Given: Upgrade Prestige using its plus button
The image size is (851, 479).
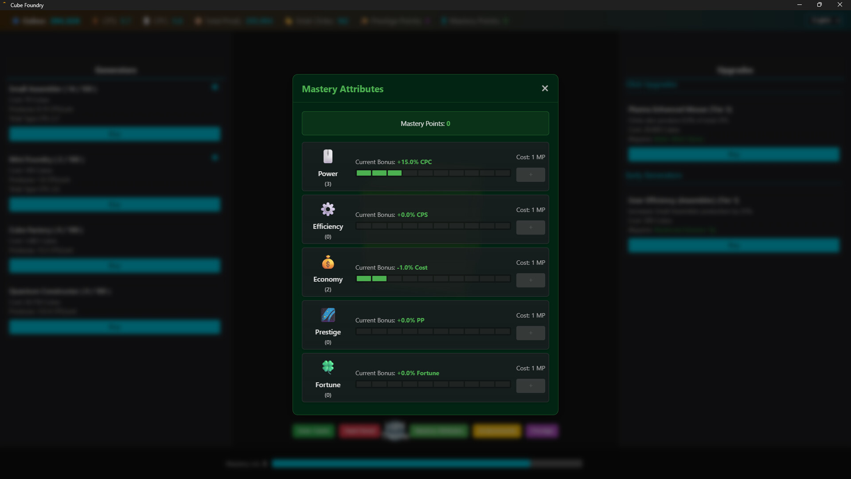Looking at the screenshot, I should pyautogui.click(x=530, y=333).
